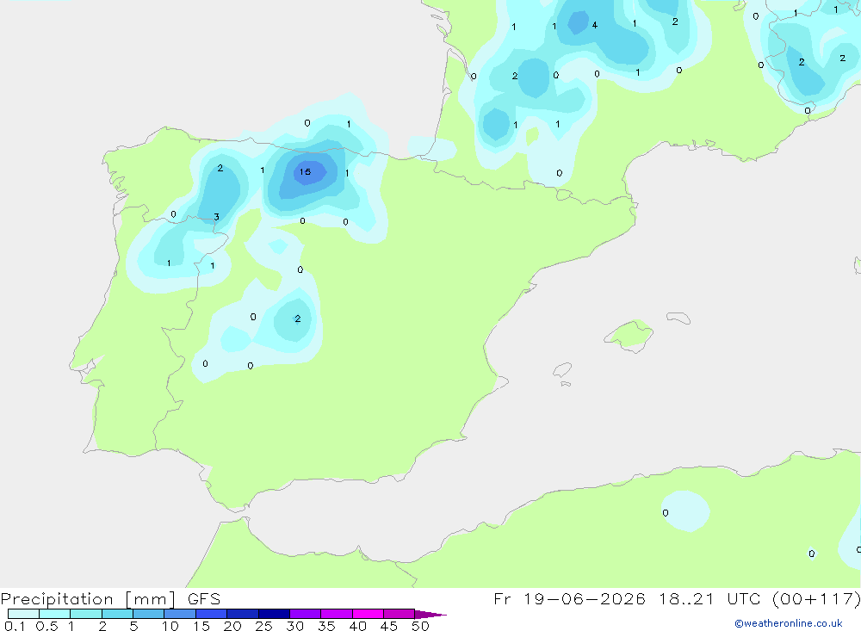
Task: Click the '(00+117)' forecast offset text
Action: [x=816, y=598]
